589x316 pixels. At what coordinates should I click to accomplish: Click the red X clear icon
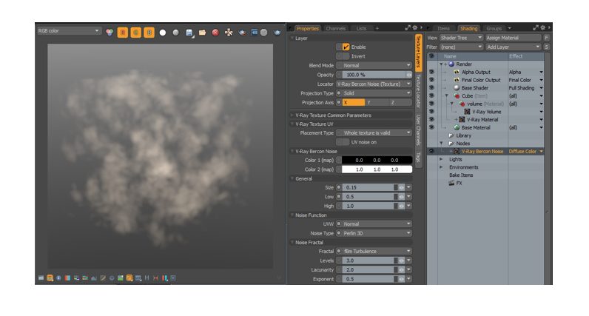coord(215,33)
